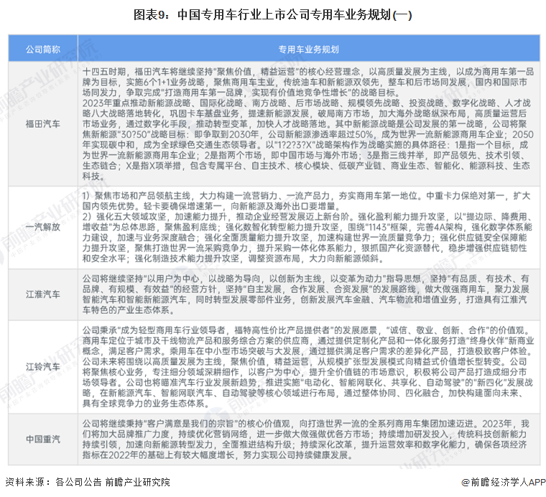Select the 中国重汽 company cell

pos(43,440)
